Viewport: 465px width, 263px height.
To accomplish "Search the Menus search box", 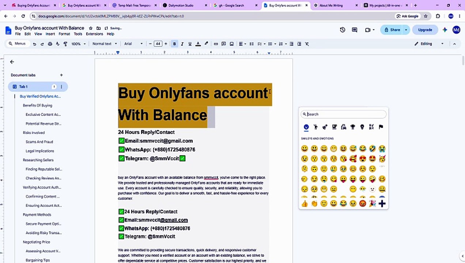I will coord(17,44).
